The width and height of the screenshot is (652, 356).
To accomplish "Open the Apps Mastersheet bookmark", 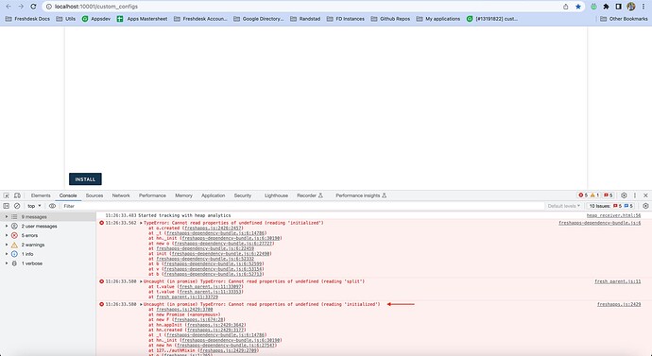I will tap(142, 19).
